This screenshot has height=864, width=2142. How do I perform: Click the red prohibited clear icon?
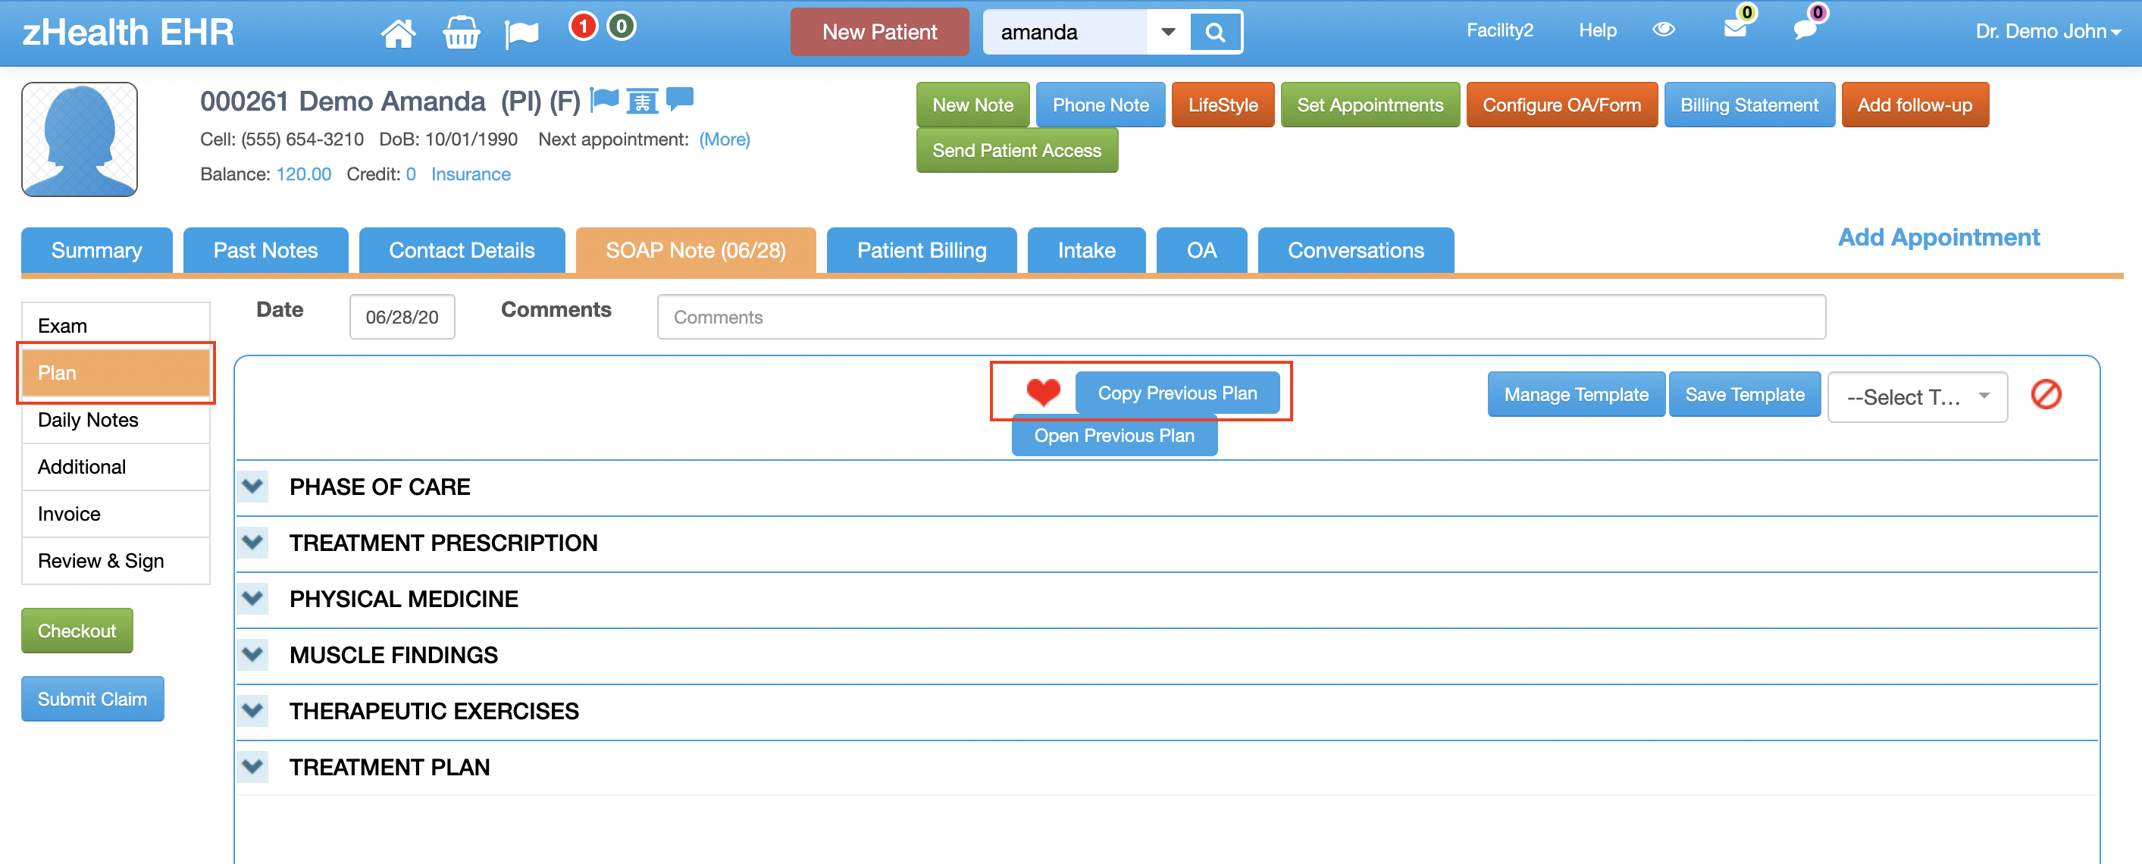(x=2046, y=394)
